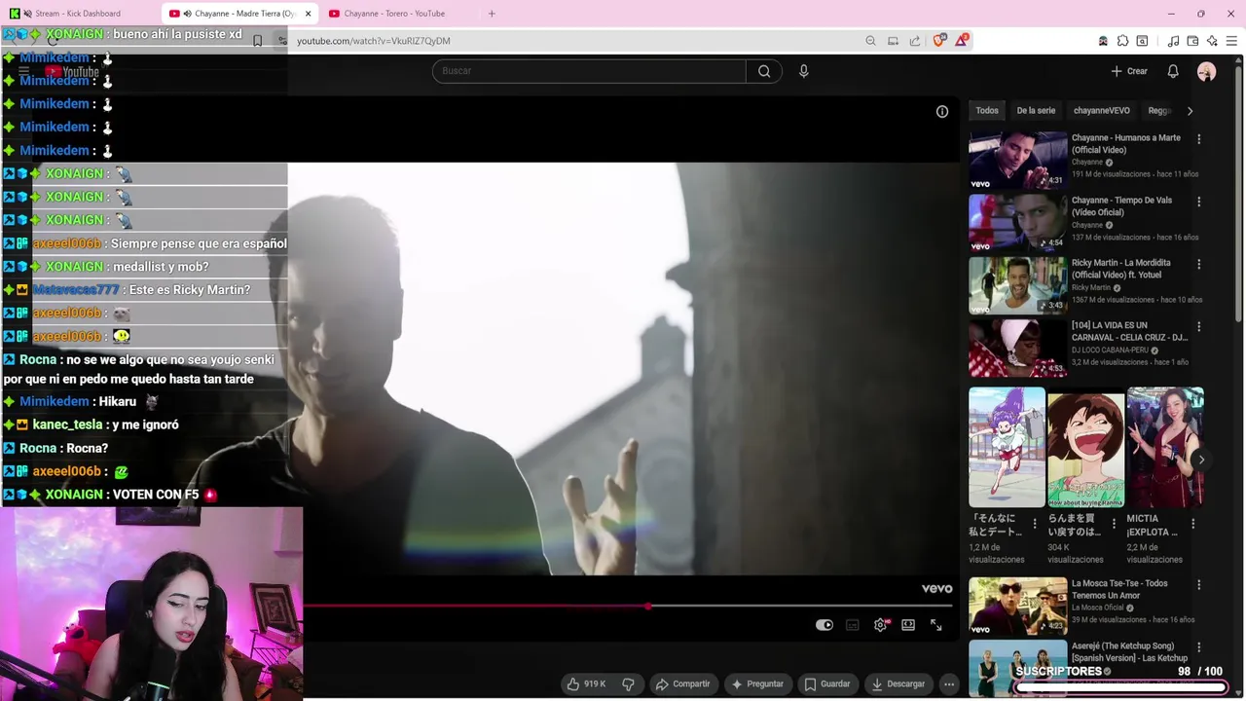Open Humanos a Marte video thumbnail

[x=1017, y=160]
